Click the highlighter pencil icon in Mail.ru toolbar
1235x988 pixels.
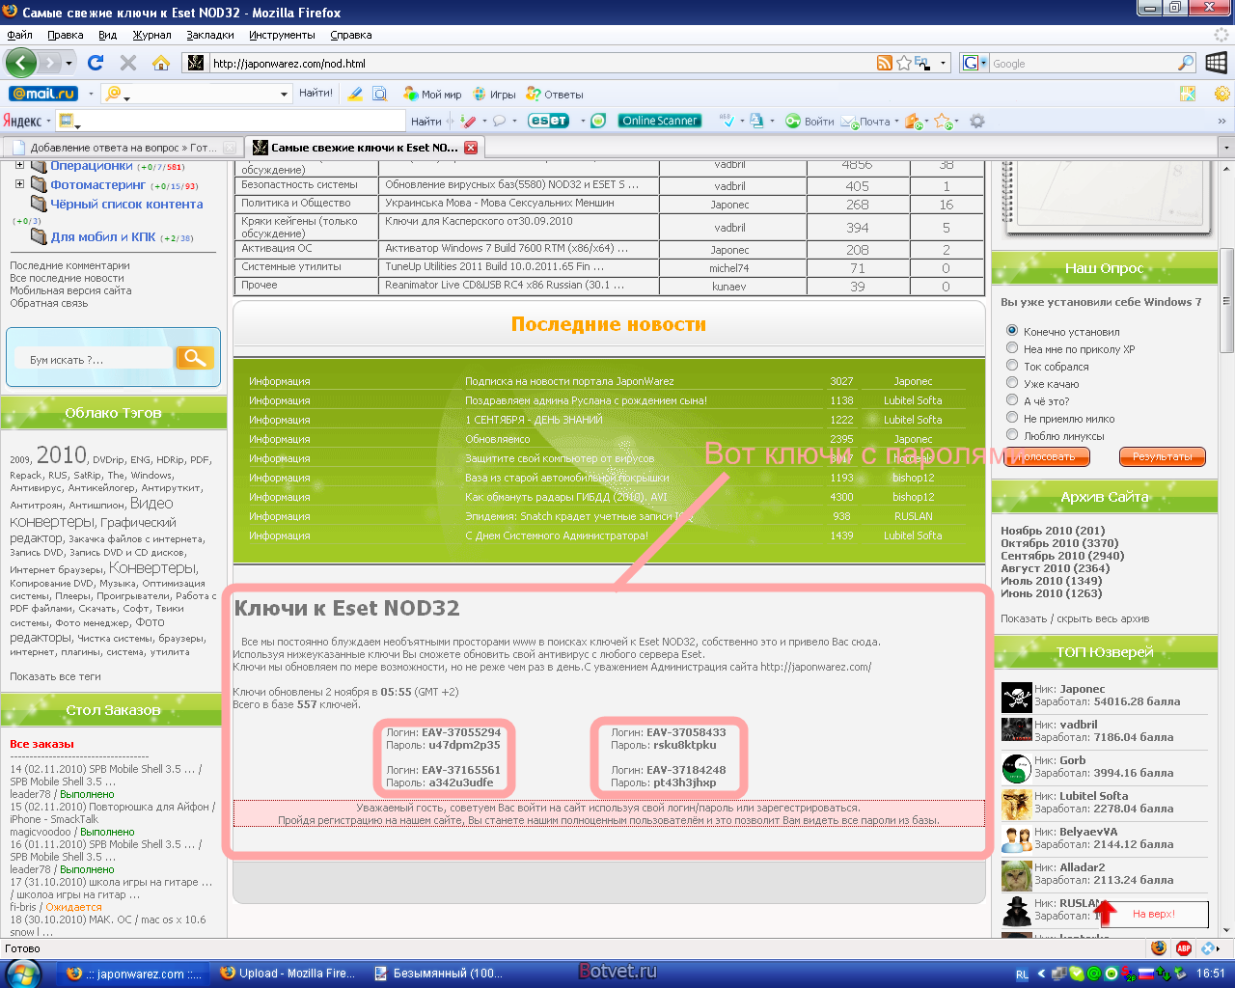[x=355, y=94]
